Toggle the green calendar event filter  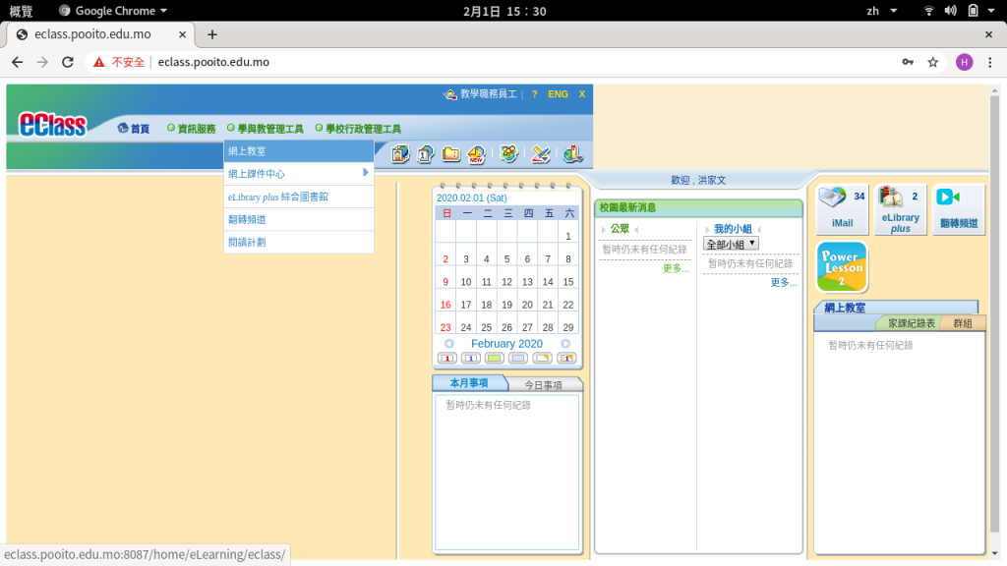click(x=495, y=358)
